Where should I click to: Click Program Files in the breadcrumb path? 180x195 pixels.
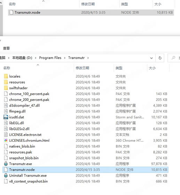click(50, 58)
